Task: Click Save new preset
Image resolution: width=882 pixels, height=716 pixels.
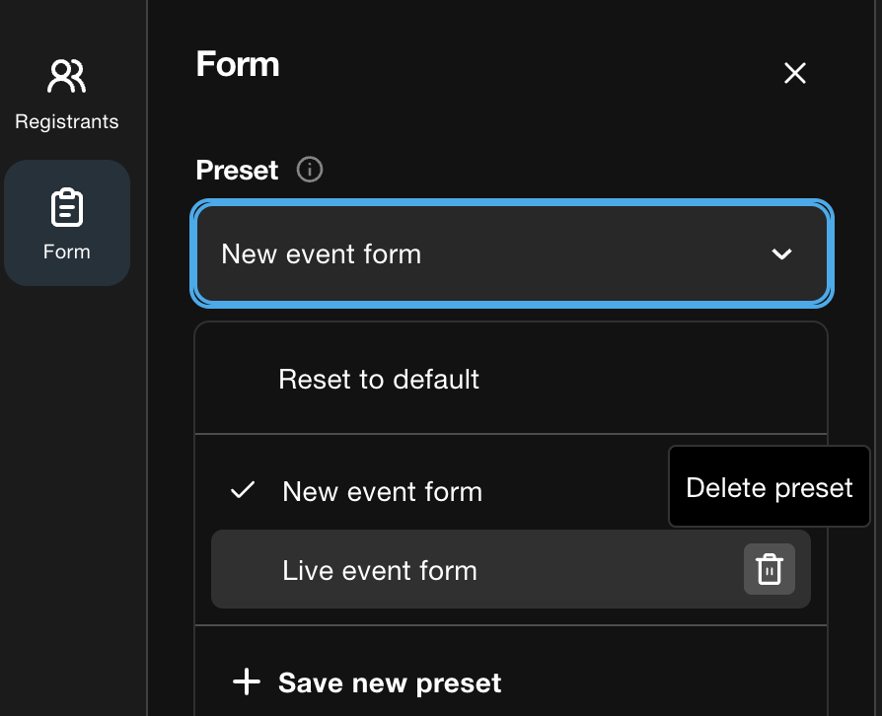Action: point(390,682)
